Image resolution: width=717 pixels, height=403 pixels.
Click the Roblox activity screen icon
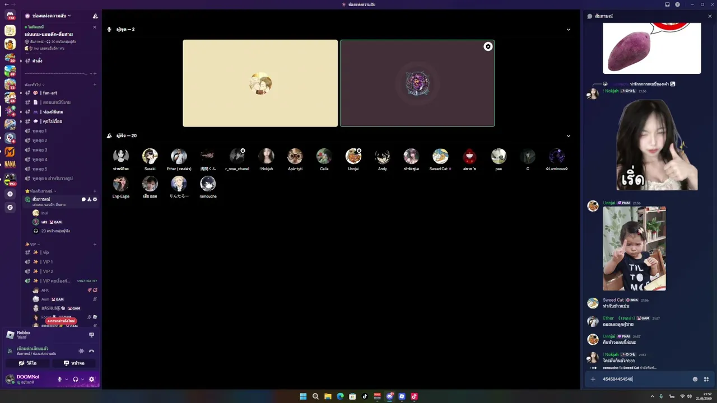click(x=91, y=335)
